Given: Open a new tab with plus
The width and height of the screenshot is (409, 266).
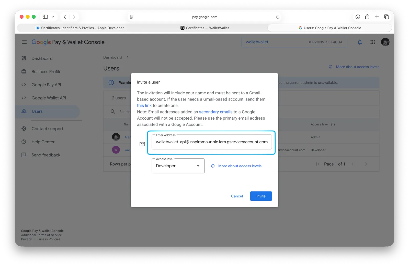Looking at the screenshot, I should tap(377, 17).
